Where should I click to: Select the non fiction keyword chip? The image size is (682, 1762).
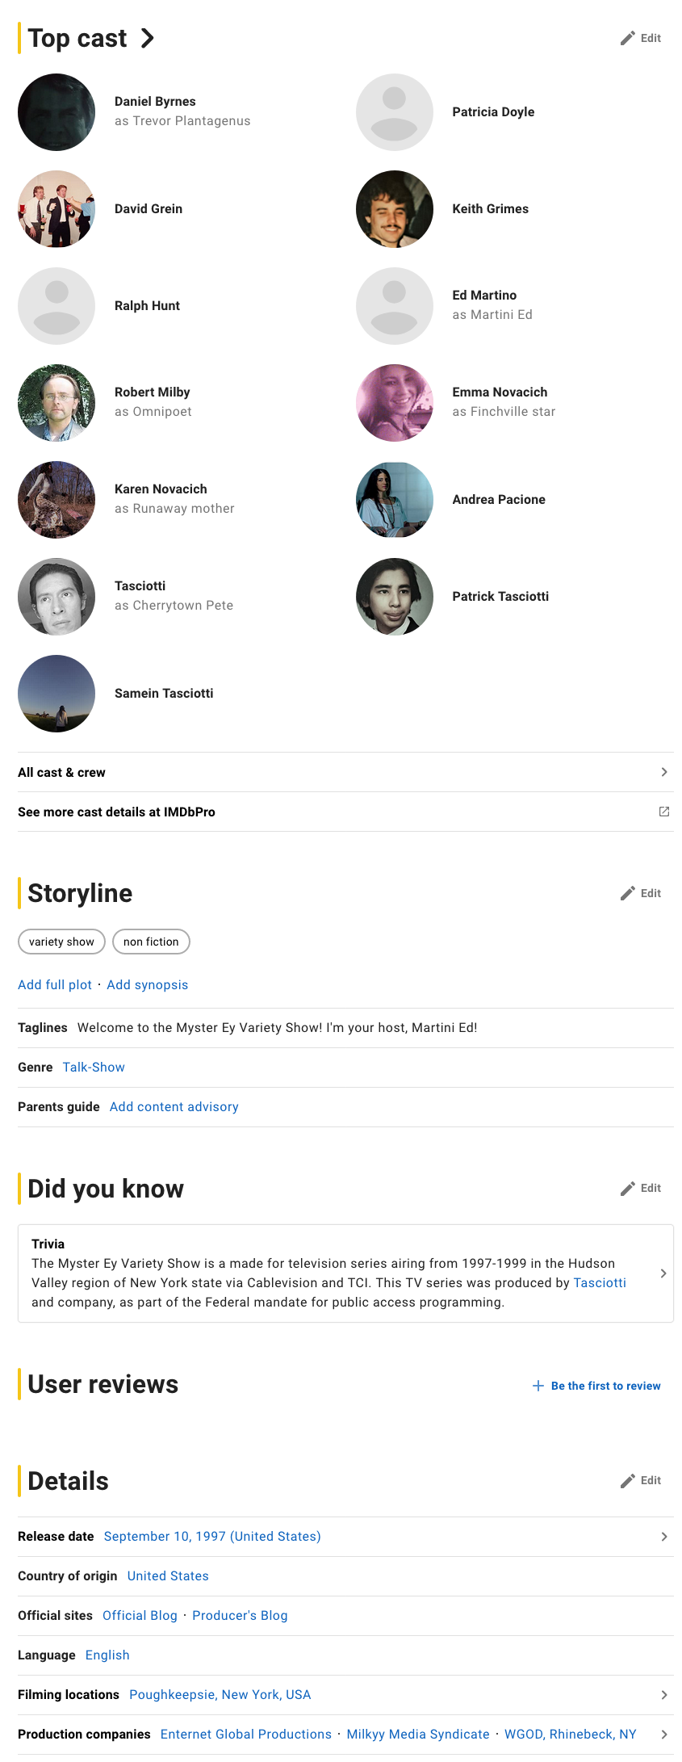pos(151,942)
